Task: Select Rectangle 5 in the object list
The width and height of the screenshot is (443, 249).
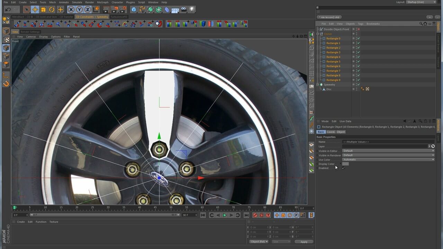Action: click(x=333, y=62)
